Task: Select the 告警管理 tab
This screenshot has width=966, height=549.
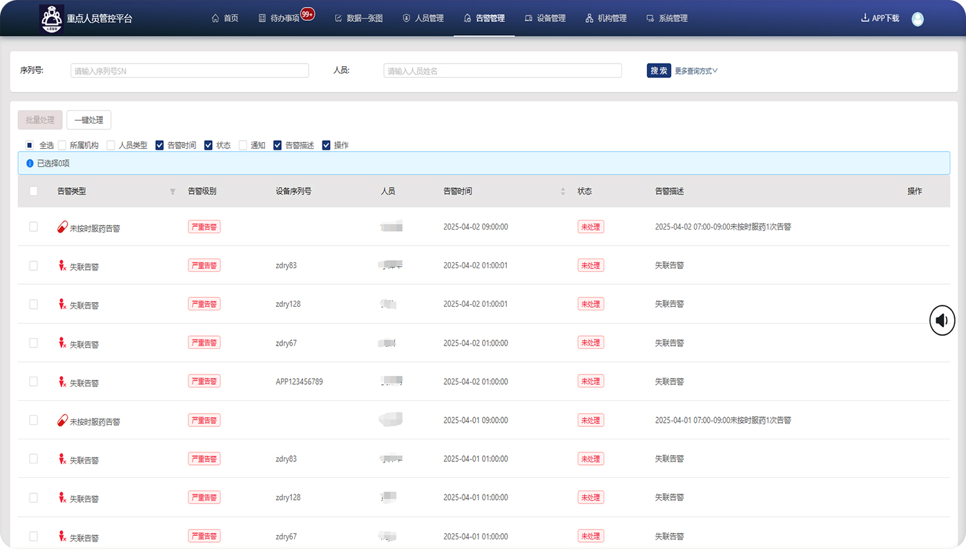Action: pos(484,19)
